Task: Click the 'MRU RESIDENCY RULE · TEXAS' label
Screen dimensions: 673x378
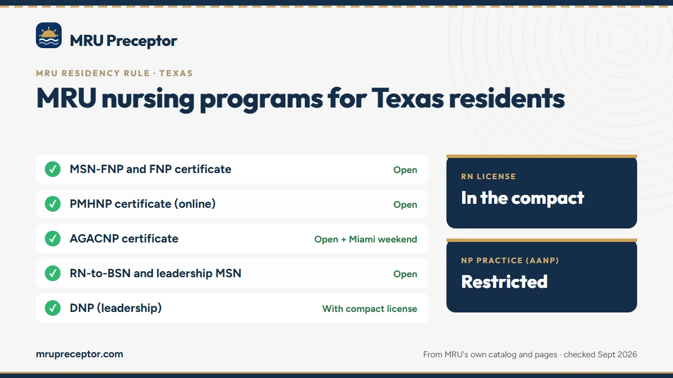Action: (114, 73)
